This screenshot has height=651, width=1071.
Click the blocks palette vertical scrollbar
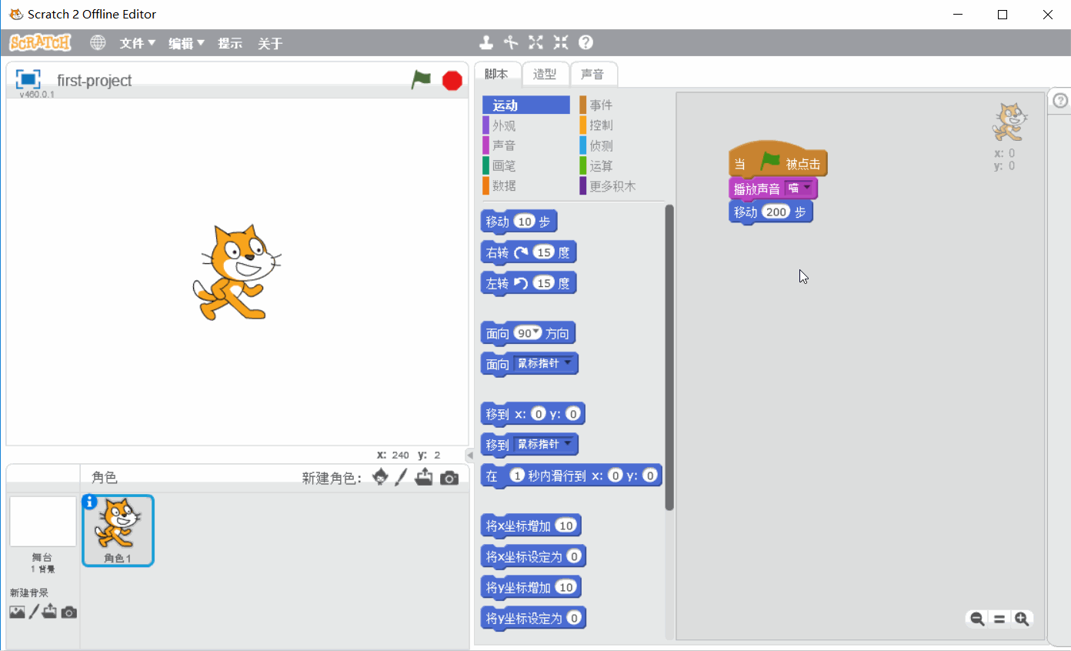[669, 358]
